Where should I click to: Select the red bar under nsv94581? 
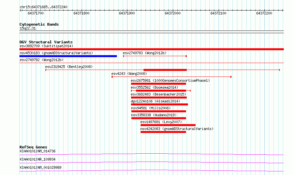(x=159, y=111)
